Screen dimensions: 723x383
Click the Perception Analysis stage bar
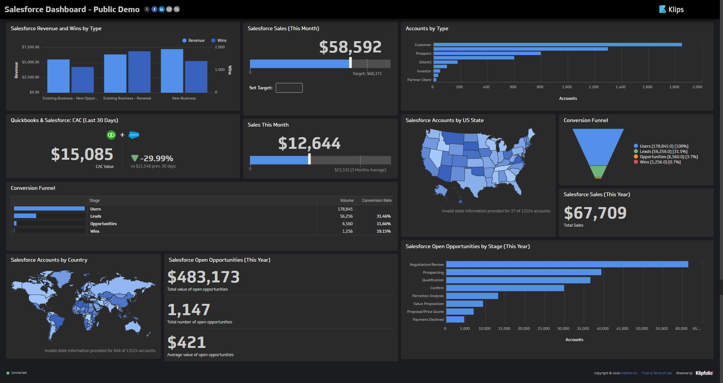click(x=472, y=296)
